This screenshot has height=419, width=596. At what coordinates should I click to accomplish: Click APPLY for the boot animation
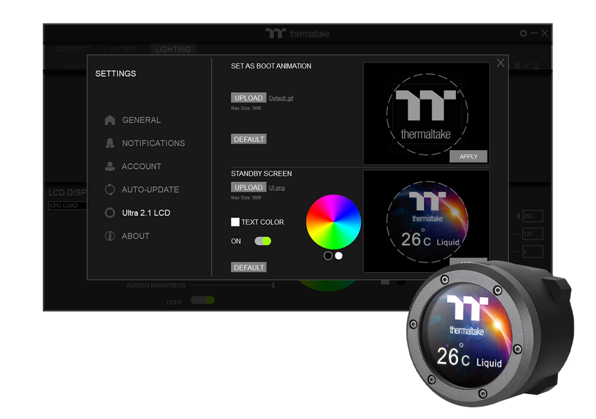(x=468, y=157)
